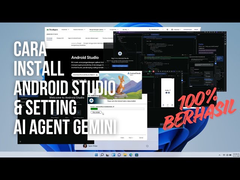Close the Sign in to Android Studio dialog

click(x=135, y=43)
